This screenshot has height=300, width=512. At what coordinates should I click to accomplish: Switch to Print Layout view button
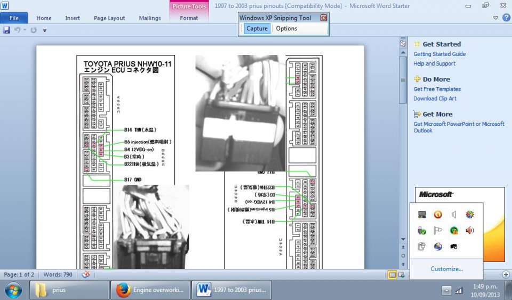(392, 274)
